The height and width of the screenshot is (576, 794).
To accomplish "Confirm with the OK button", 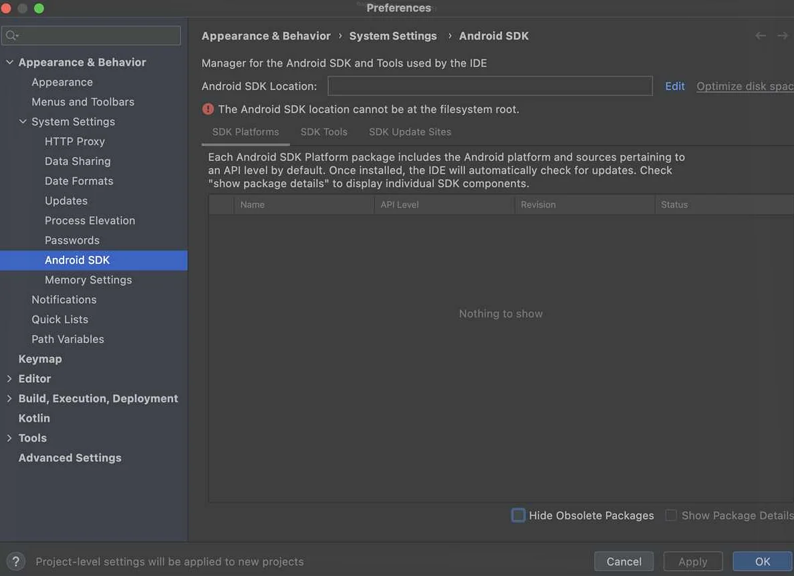I will click(x=762, y=561).
